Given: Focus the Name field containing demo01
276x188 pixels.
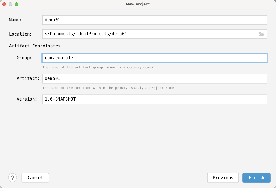Looking at the screenshot, I should 155,20.
